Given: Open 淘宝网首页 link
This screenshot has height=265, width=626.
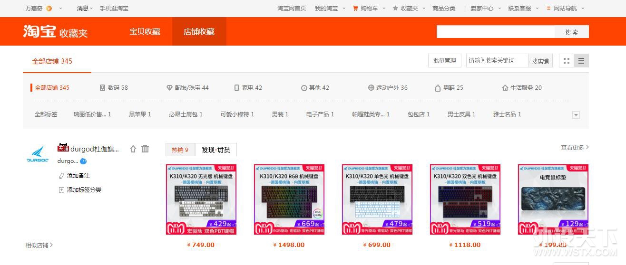Looking at the screenshot, I should pyautogui.click(x=292, y=8).
